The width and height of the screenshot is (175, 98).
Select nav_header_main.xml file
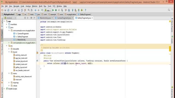coord(22,70)
